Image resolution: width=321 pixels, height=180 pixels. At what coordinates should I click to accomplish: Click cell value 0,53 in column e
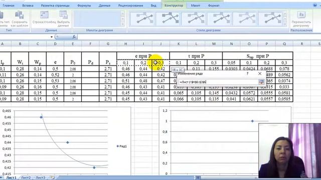[55, 81]
